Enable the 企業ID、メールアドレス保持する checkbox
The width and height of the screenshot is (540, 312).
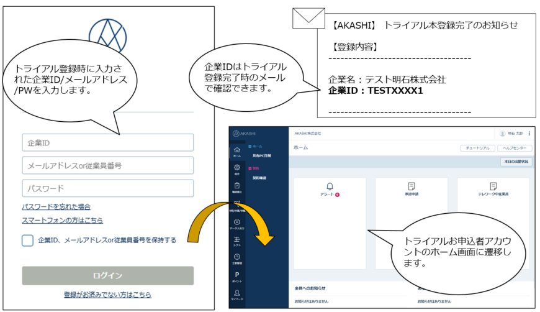(x=27, y=241)
